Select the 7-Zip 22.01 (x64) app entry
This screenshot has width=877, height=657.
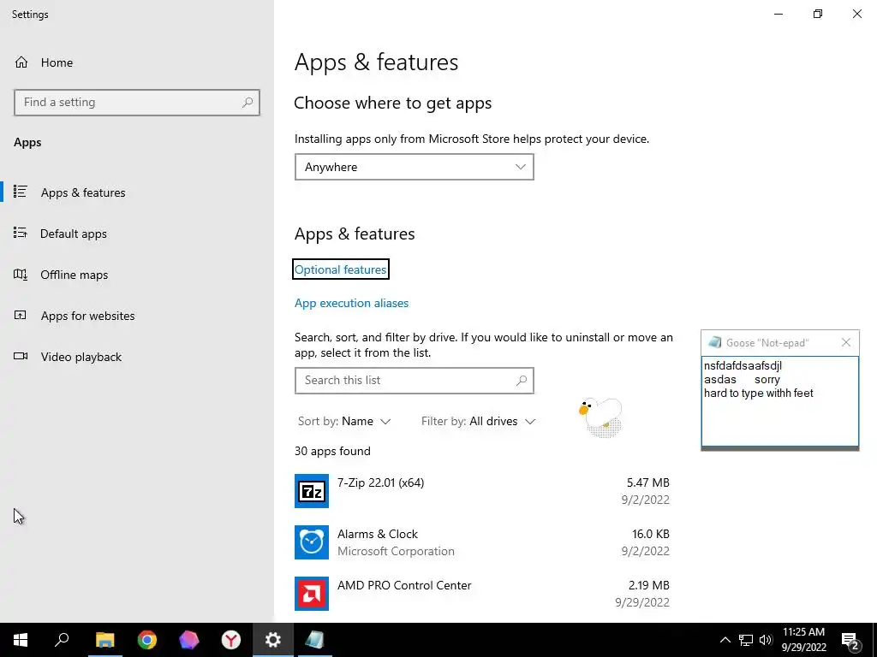pos(482,491)
